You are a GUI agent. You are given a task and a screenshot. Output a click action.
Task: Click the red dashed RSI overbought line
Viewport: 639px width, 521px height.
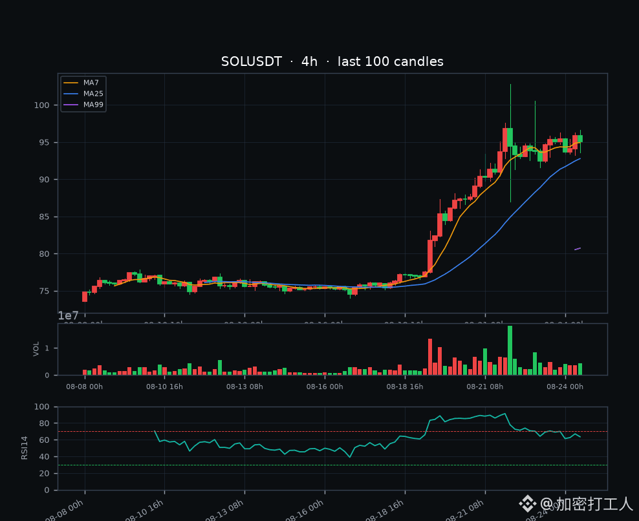tap(332, 431)
